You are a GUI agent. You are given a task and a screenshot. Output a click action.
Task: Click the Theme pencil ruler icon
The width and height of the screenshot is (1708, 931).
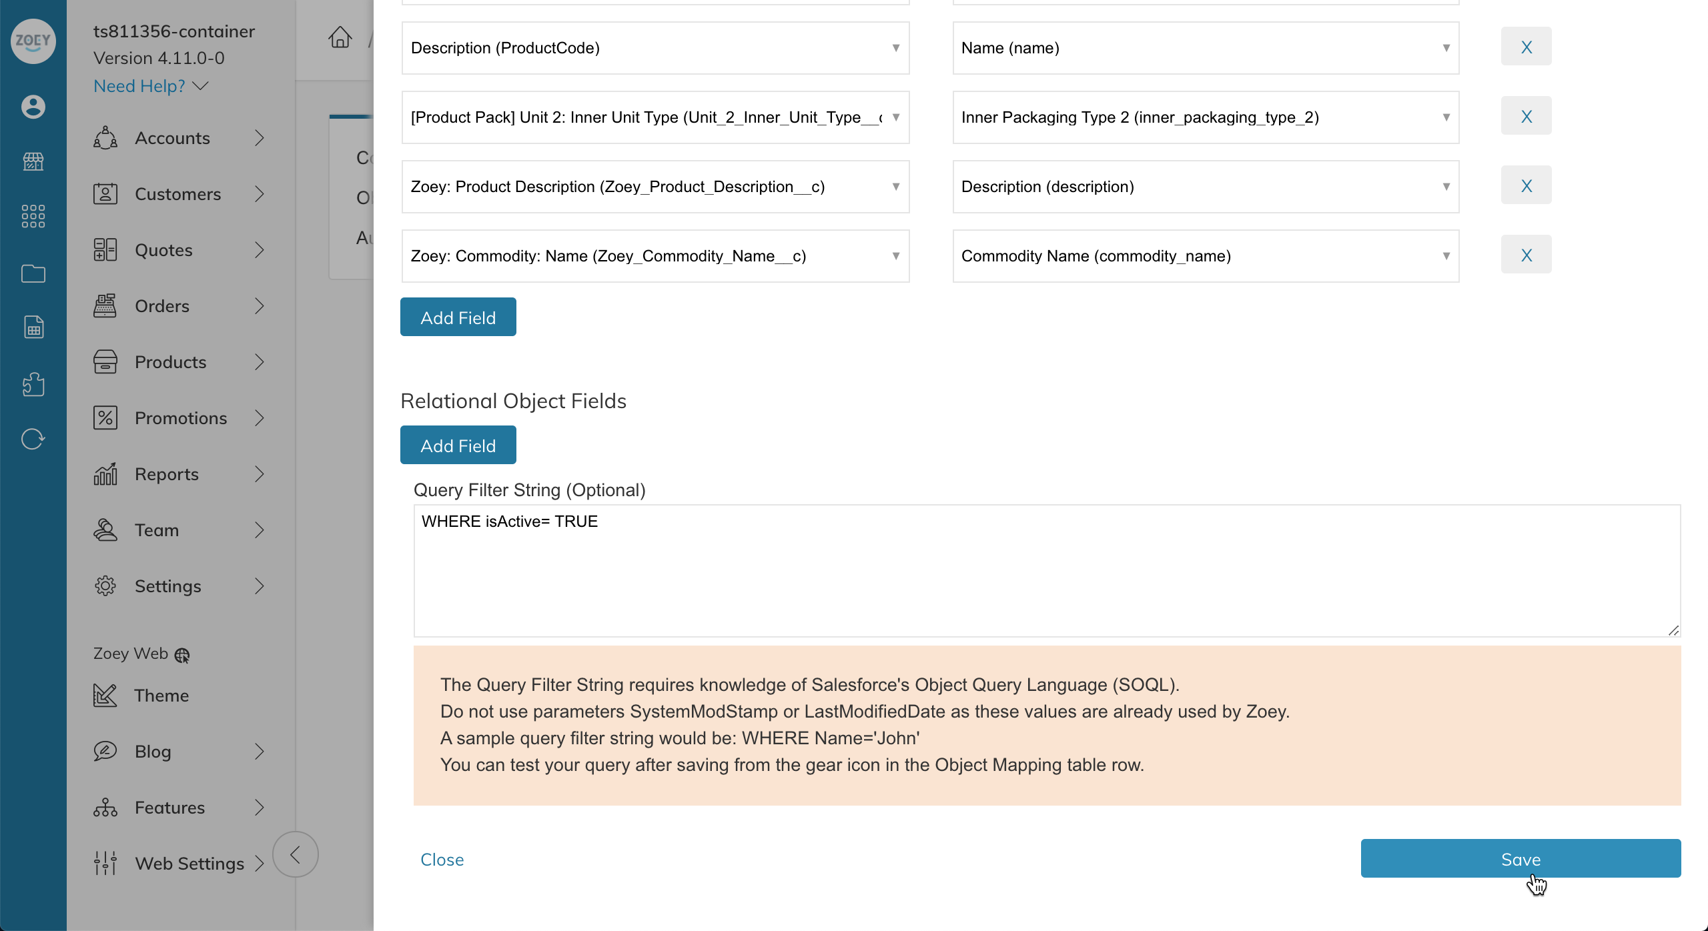[x=105, y=696]
